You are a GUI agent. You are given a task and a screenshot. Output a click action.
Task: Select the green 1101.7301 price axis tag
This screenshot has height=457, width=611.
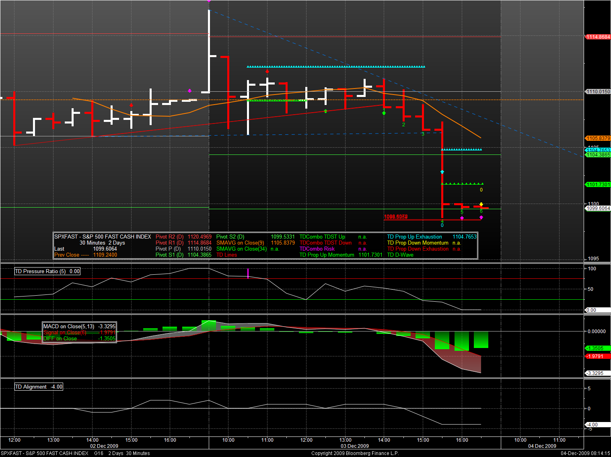pyautogui.click(x=598, y=185)
